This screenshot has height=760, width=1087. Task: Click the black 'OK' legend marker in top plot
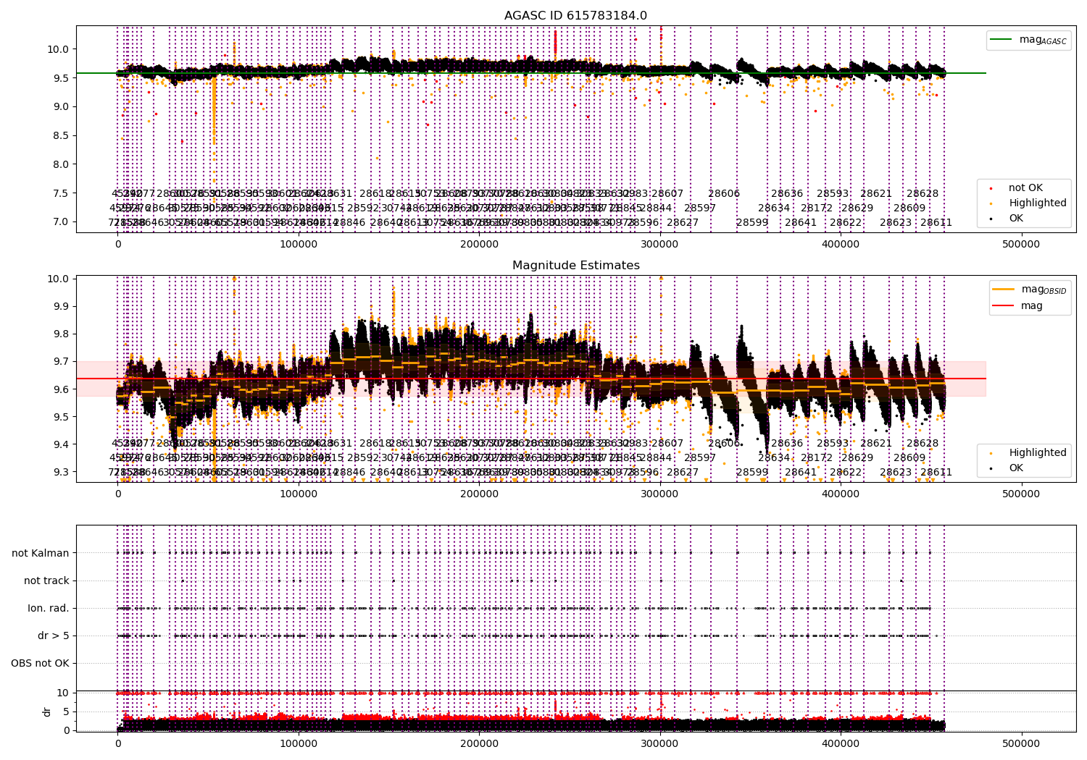pyautogui.click(x=991, y=219)
